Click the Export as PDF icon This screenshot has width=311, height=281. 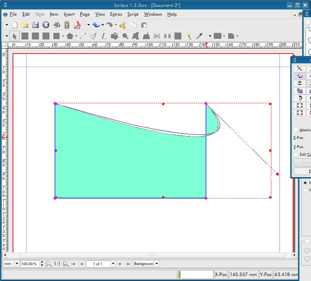(x=77, y=25)
